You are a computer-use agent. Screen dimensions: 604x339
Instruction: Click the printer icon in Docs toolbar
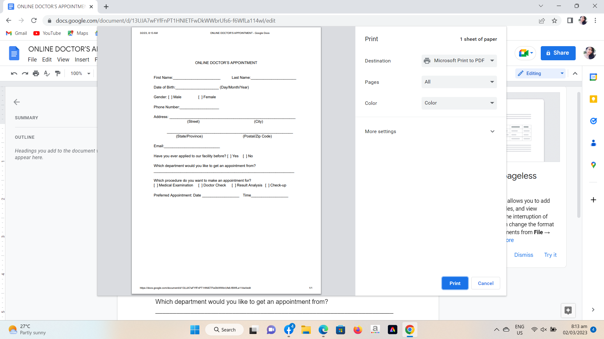pos(36,73)
